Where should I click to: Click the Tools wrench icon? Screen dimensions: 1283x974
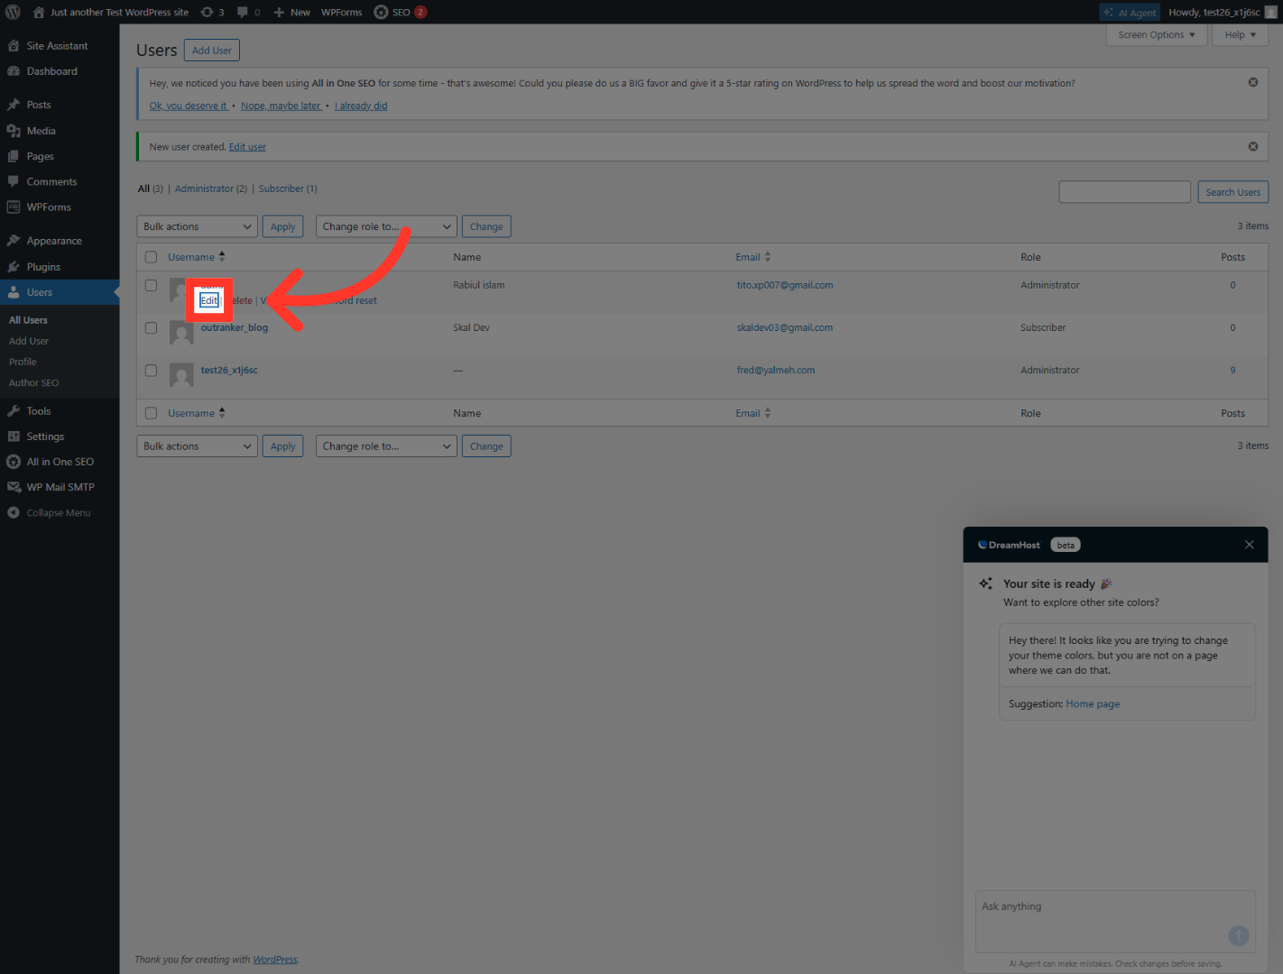tap(14, 411)
